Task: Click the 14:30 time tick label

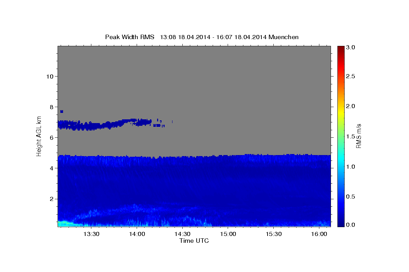Action: point(182,234)
